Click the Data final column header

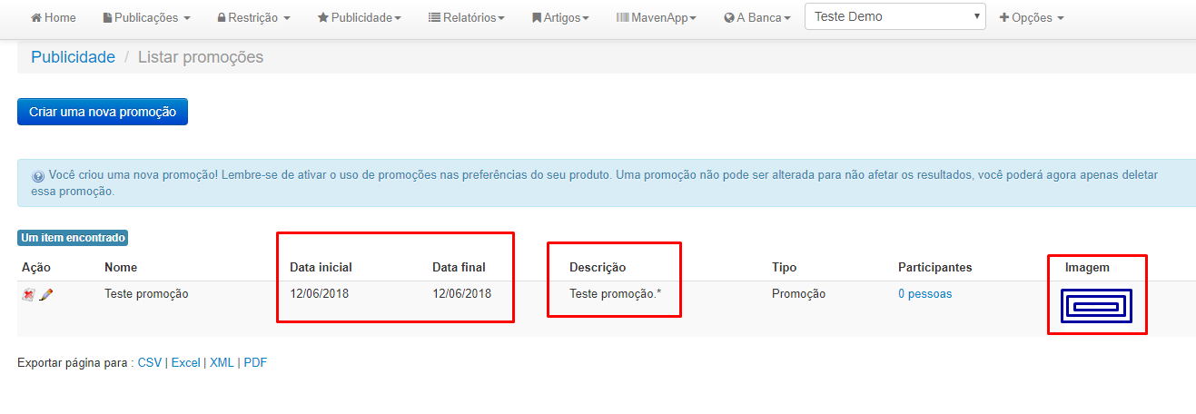click(x=459, y=267)
